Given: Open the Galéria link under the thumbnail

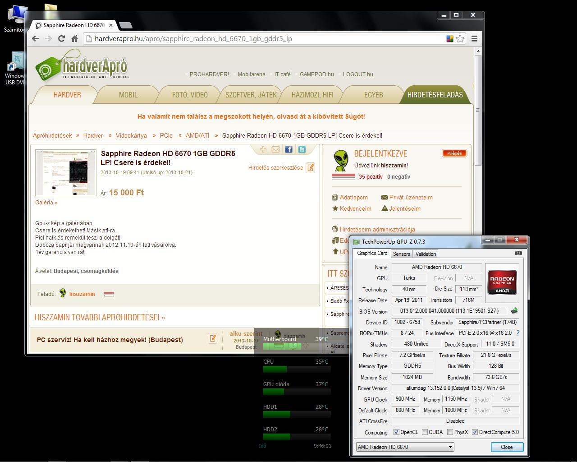Looking at the screenshot, I should (46, 203).
